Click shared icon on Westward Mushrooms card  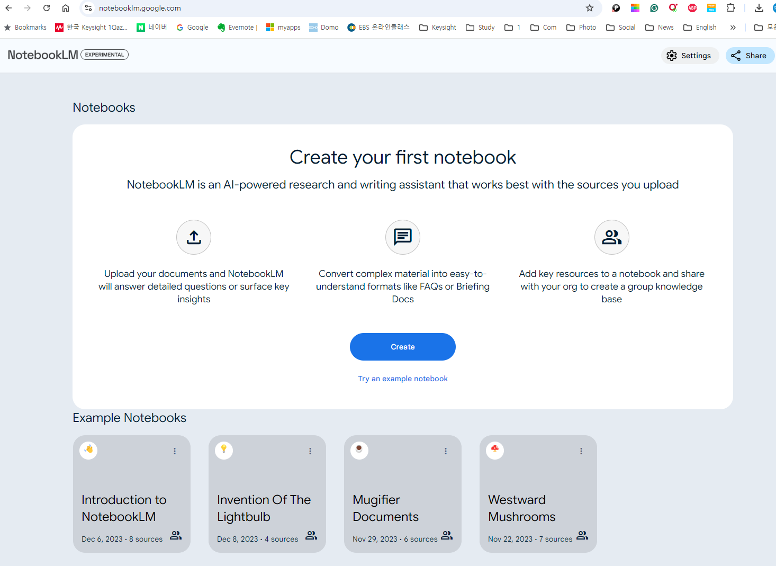point(582,535)
